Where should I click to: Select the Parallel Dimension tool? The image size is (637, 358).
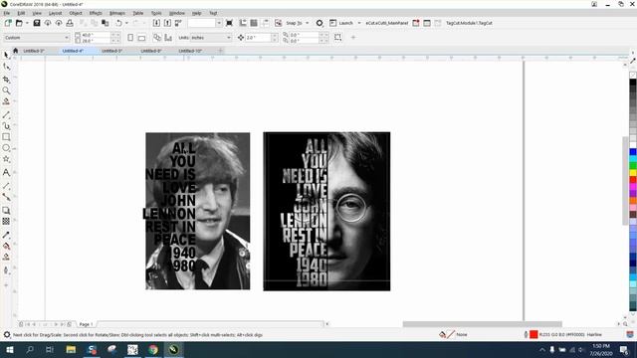(x=6, y=186)
